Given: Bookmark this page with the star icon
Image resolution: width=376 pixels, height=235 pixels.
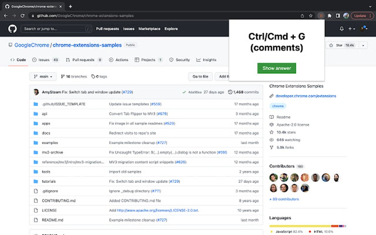Looking at the screenshot, I should tap(311, 16).
